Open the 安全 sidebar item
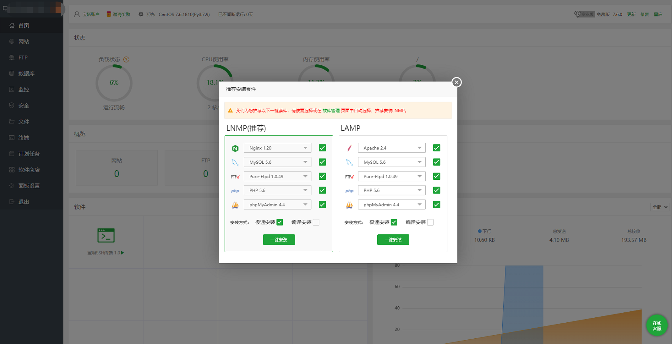The image size is (672, 344). pyautogui.click(x=32, y=105)
